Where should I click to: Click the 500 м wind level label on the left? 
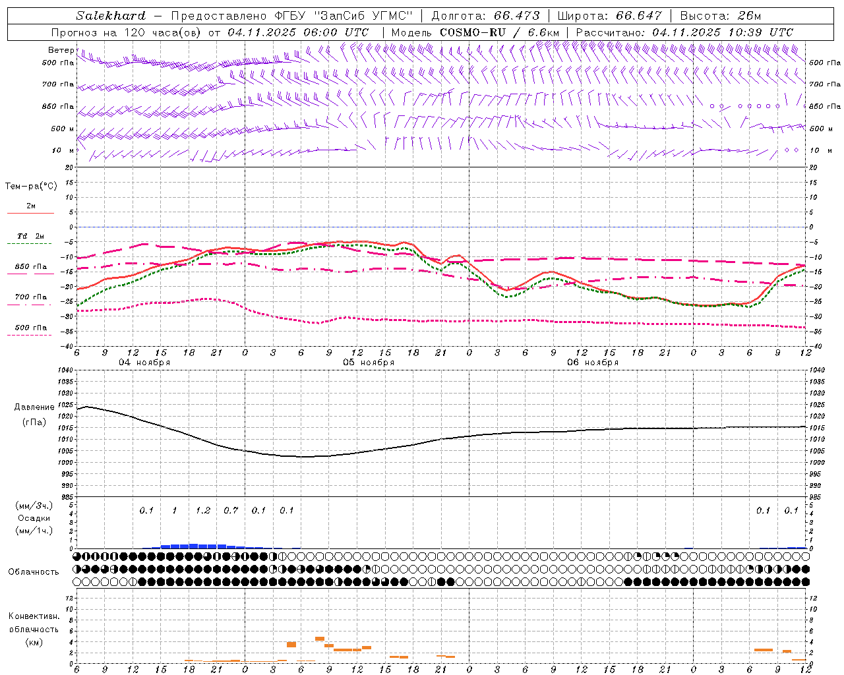(63, 129)
